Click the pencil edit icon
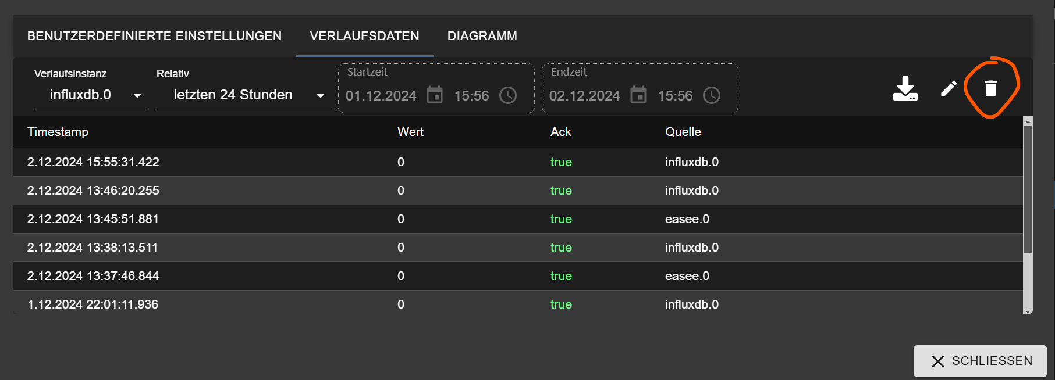This screenshot has height=380, width=1055. tap(949, 88)
